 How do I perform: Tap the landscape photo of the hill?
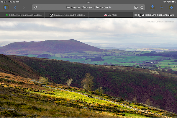click(88, 68)
